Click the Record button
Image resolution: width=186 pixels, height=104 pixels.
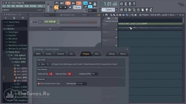pyautogui.click(x=70, y=8)
